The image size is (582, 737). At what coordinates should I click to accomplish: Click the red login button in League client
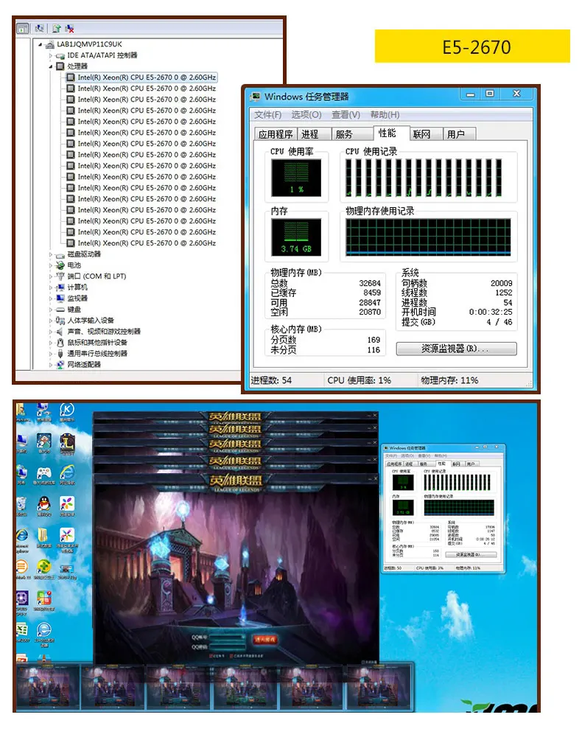coord(265,640)
